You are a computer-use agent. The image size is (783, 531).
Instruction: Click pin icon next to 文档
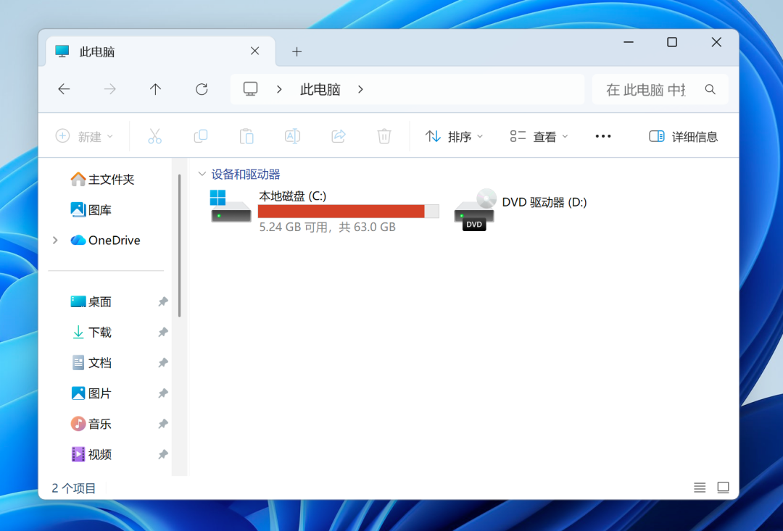[163, 363]
